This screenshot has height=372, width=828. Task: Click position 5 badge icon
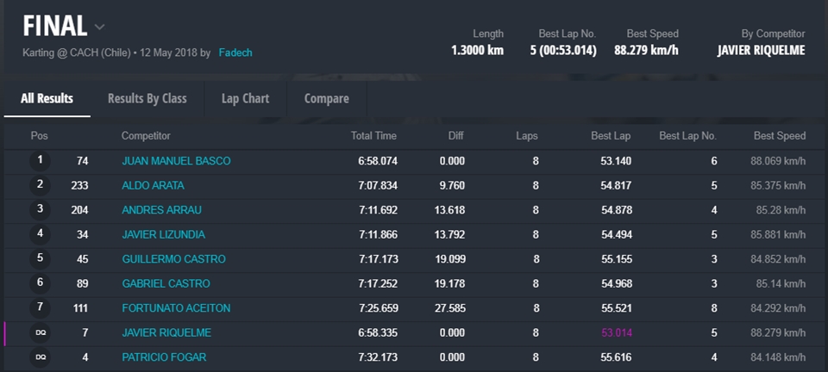(40, 258)
